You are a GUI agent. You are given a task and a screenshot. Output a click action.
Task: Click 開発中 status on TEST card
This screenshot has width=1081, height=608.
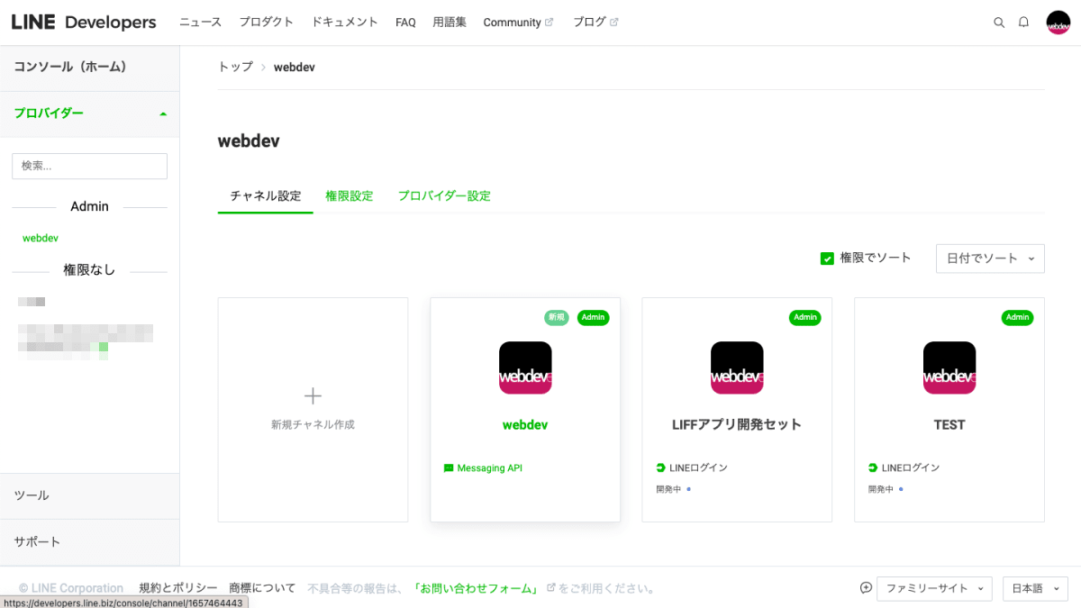pyautogui.click(x=881, y=489)
